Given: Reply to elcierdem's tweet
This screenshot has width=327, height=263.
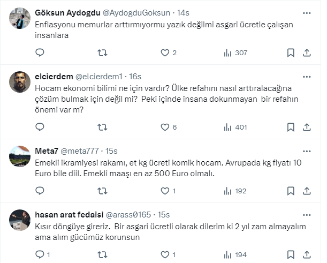Looking at the screenshot, I should click(x=39, y=127).
